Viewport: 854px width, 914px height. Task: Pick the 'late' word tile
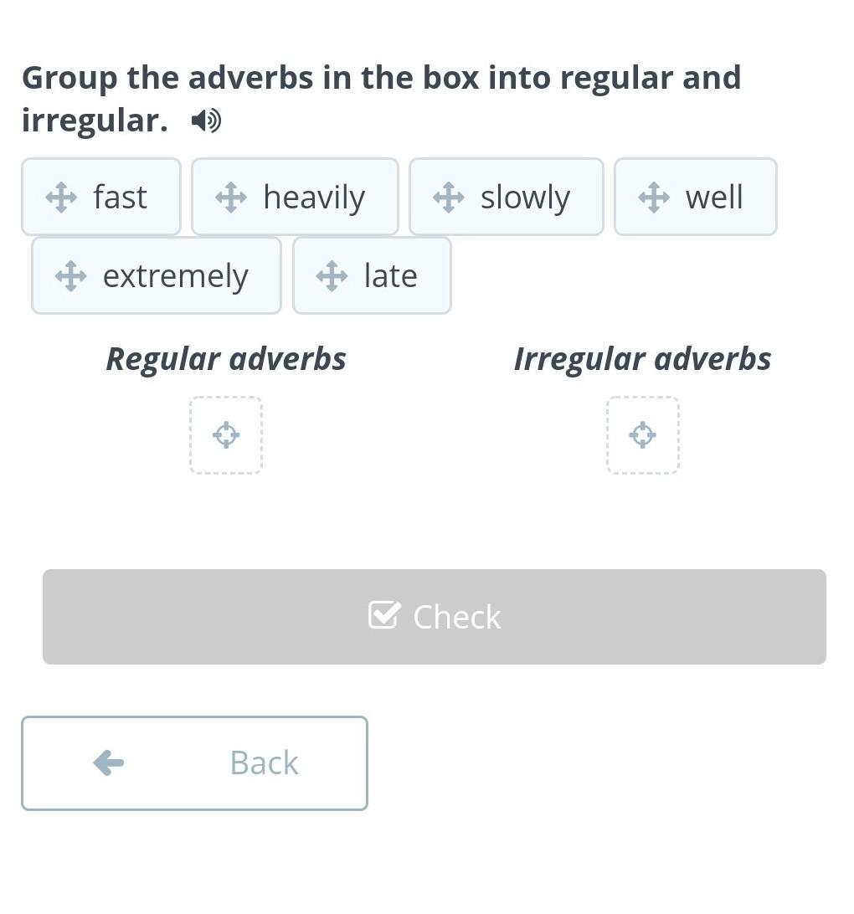pos(372,276)
